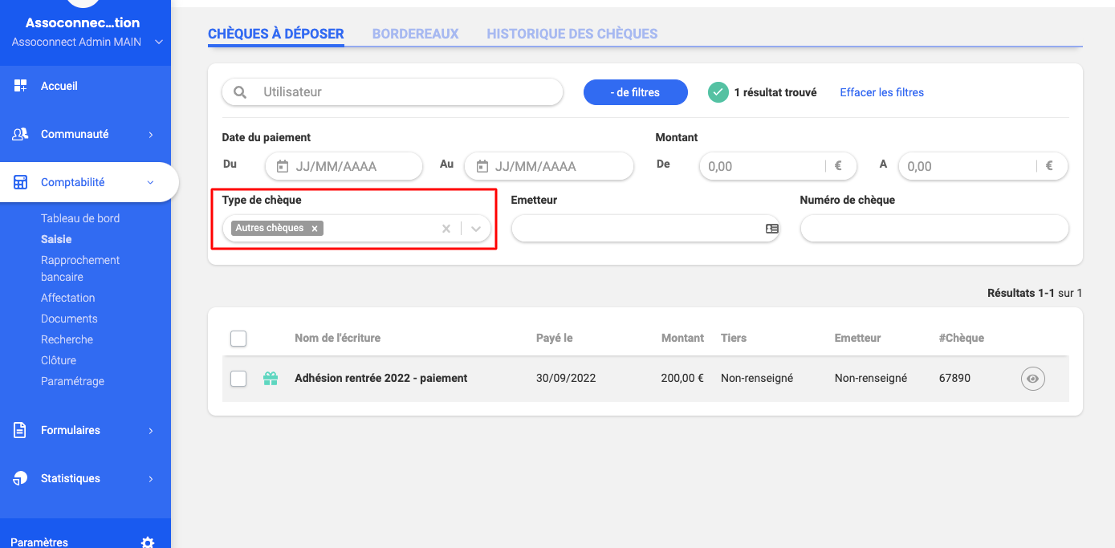Click the Formulaires document icon
The width and height of the screenshot is (1115, 548).
click(x=21, y=430)
